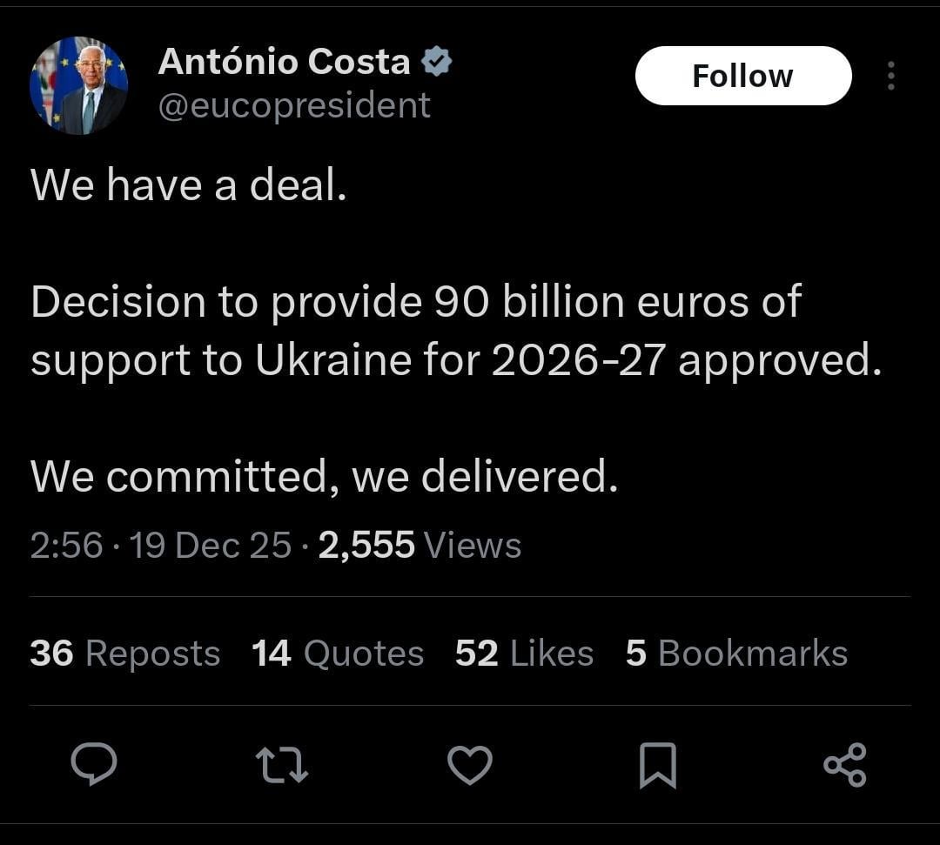Image resolution: width=940 pixels, height=845 pixels.
Task: Follow António Costa's account
Action: tap(743, 76)
